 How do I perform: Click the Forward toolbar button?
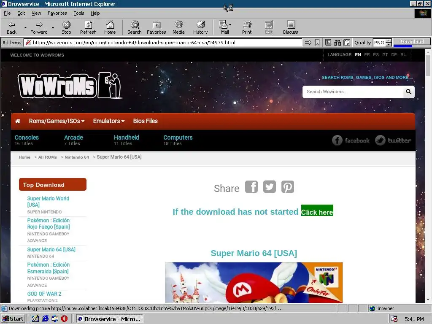coord(39,27)
